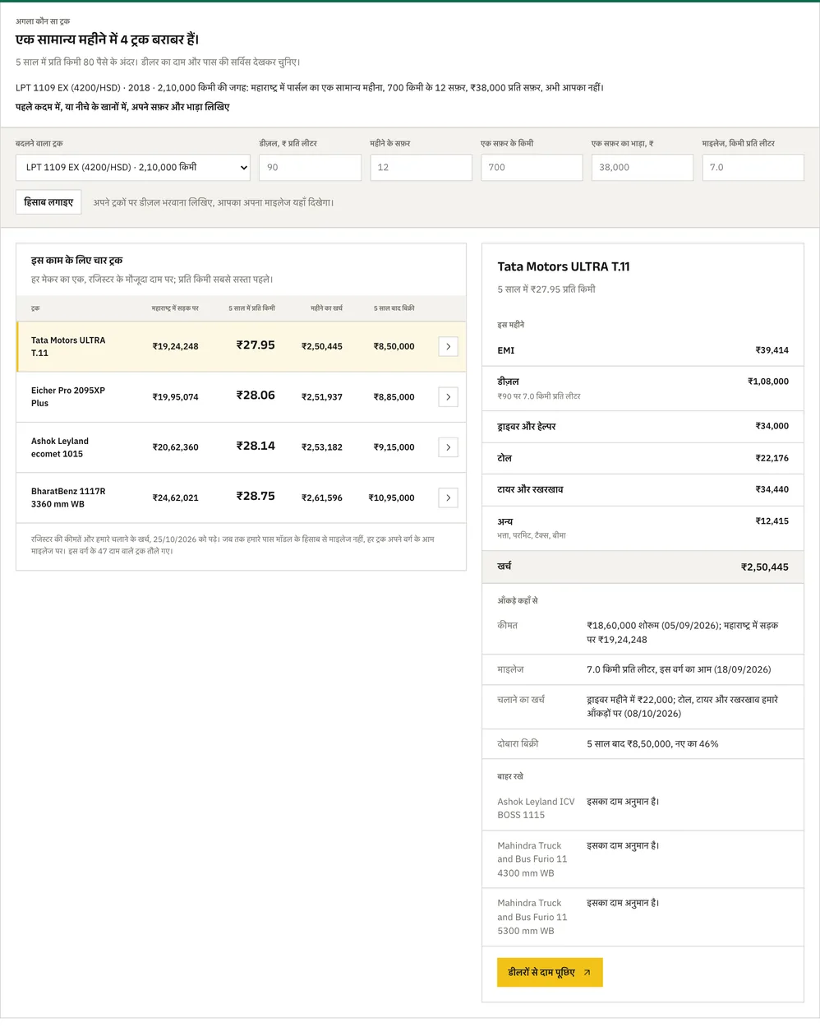Click the ₹28.14 per-km value

click(256, 446)
